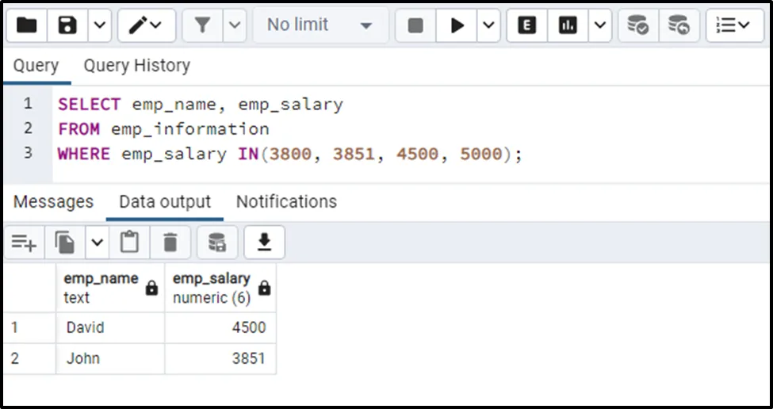Image resolution: width=773 pixels, height=409 pixels.
Task: Run the query with Execute button
Action: [457, 25]
